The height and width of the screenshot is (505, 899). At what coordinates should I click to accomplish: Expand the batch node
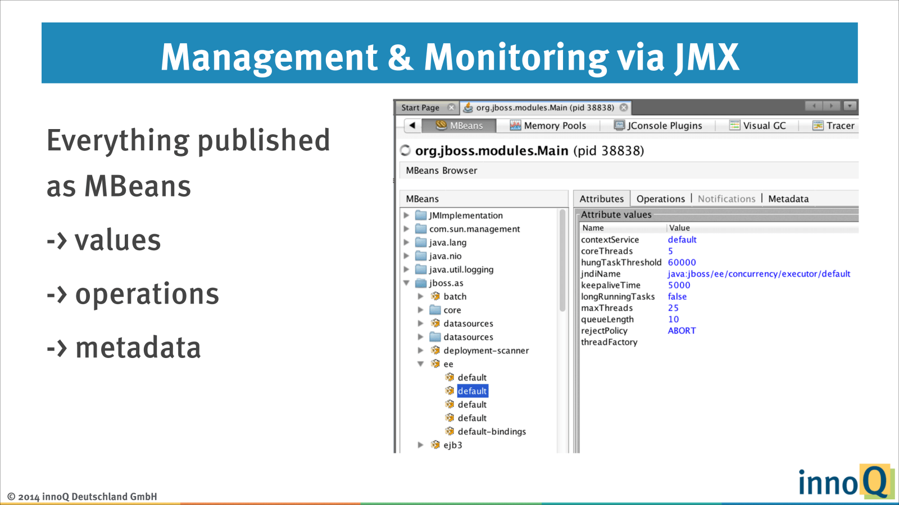pyautogui.click(x=420, y=296)
